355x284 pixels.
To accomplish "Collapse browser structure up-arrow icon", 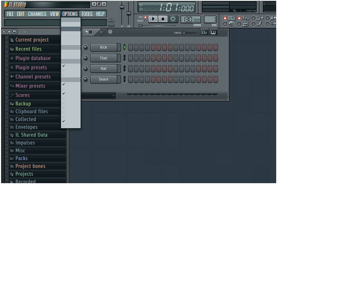I will click(x=9, y=32).
